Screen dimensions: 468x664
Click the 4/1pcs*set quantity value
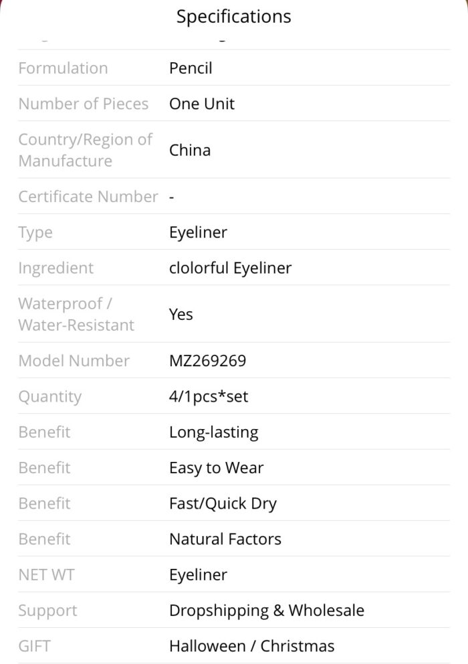(209, 397)
